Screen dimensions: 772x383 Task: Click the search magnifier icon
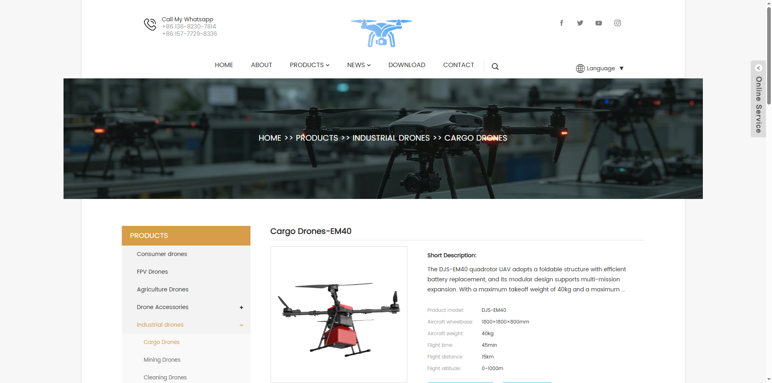(495, 67)
